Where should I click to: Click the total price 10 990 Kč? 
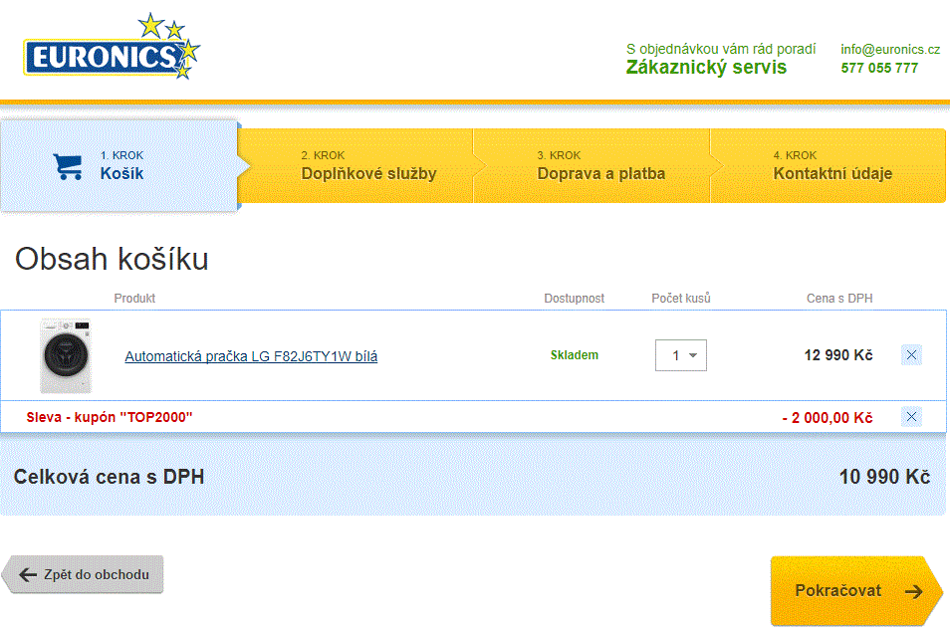click(x=884, y=477)
